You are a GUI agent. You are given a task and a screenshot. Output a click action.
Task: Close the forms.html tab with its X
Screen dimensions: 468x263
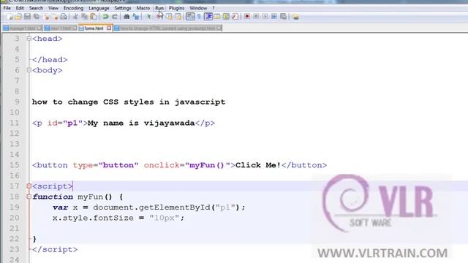point(109,28)
